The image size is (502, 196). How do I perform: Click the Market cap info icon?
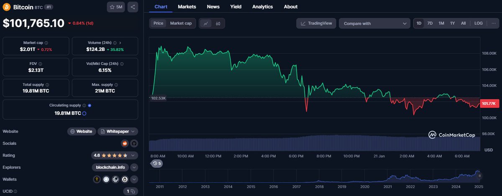coord(46,43)
